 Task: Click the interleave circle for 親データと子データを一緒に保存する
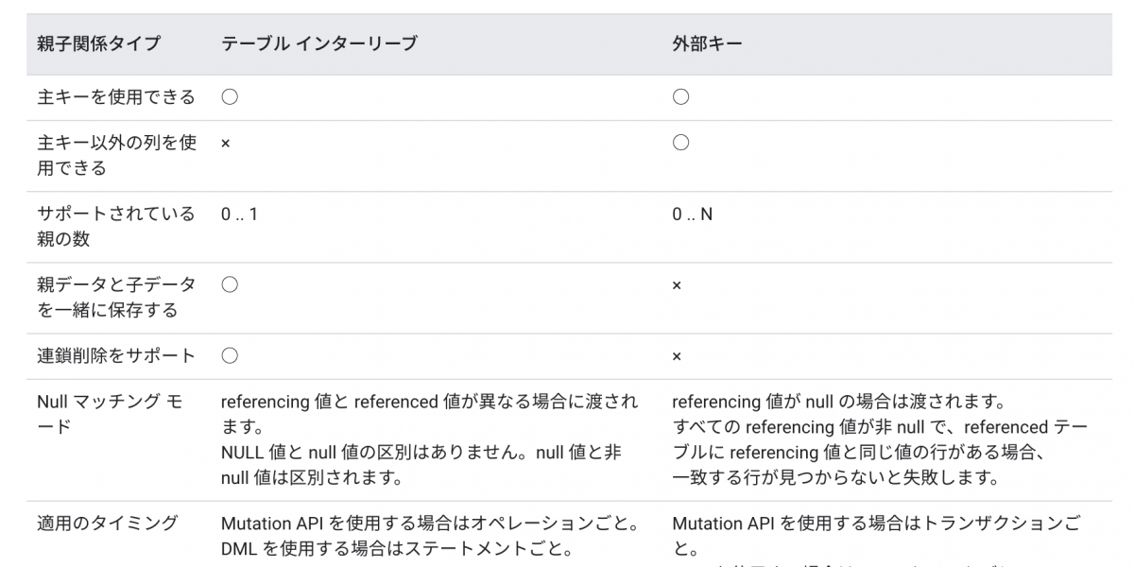point(229,284)
